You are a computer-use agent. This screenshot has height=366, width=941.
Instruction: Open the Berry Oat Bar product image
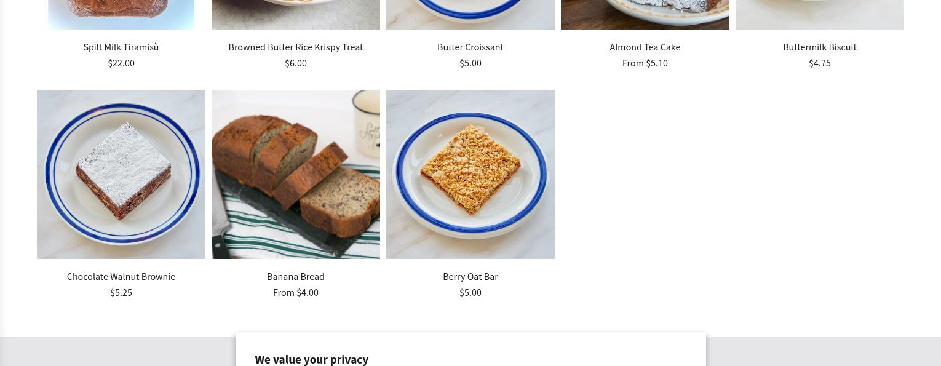tap(470, 175)
